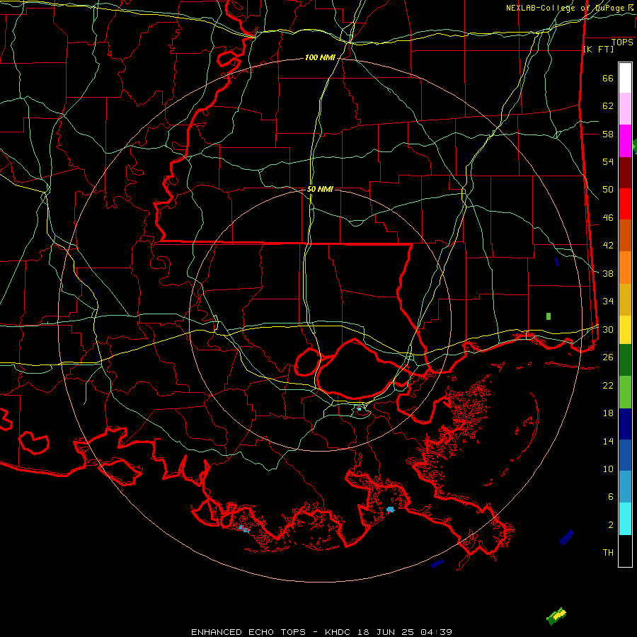Image resolution: width=637 pixels, height=637 pixels.
Task: Click the cyan echo dot at the radar site
Action: 359,409
